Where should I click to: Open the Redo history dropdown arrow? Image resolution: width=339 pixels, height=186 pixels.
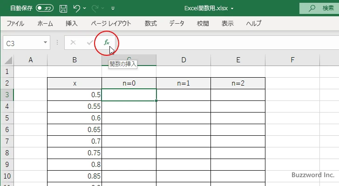(x=103, y=8)
